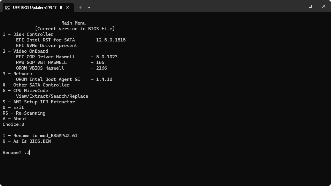Click '1 - Rename to mod_B85MP42.61'
The image size is (331, 186).
coord(40,136)
